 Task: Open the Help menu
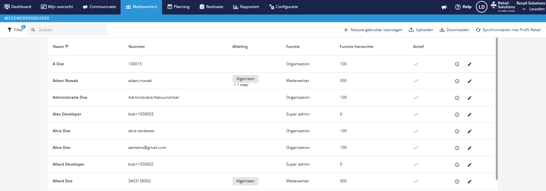click(x=463, y=7)
